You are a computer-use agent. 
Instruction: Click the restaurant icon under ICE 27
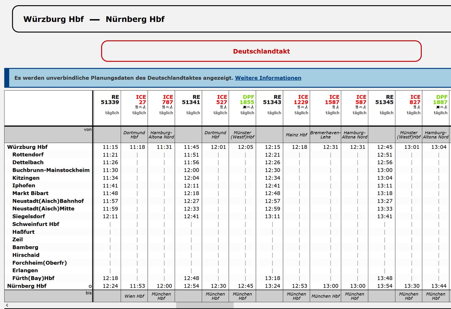tap(136, 107)
